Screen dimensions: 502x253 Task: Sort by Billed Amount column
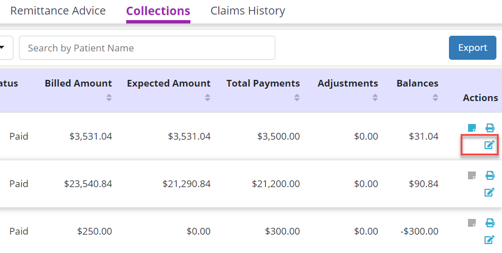[x=109, y=97]
